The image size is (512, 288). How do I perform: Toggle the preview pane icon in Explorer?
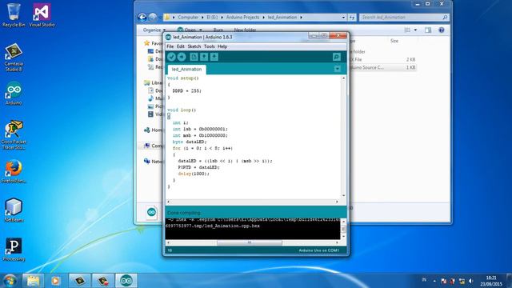tap(428, 30)
